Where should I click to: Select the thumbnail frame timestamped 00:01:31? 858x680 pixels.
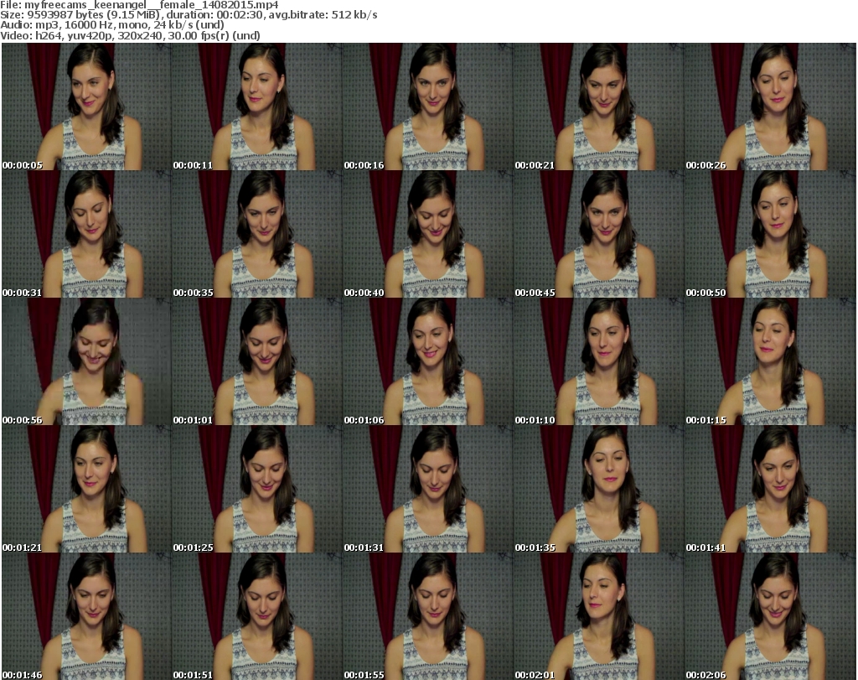point(428,490)
